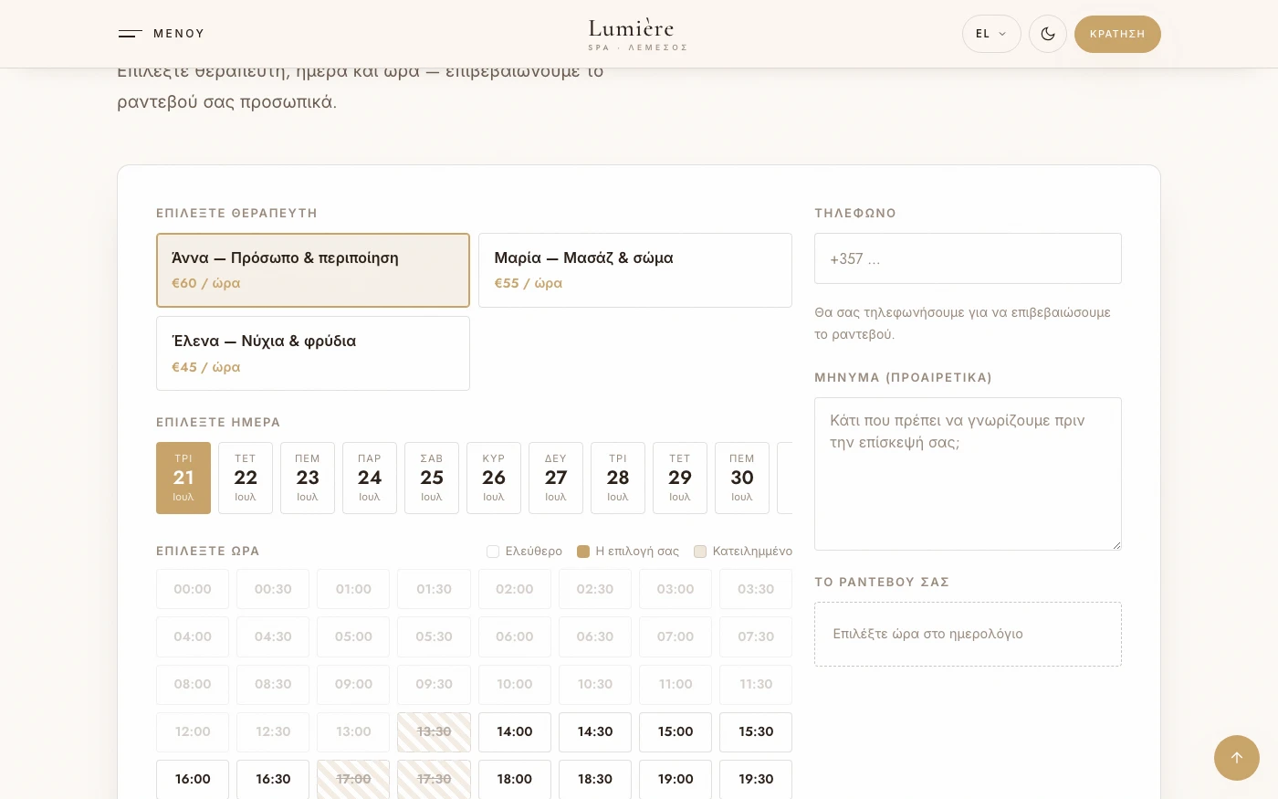Click the scroll-to-top arrow button
The width and height of the screenshot is (1278, 799).
click(1237, 758)
